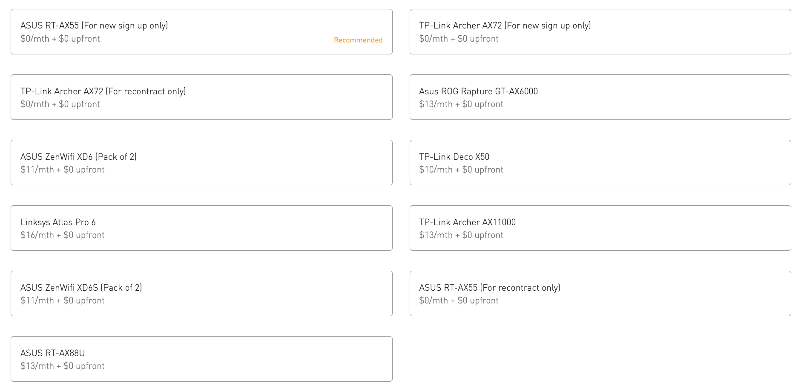The image size is (804, 391).
Task: Select Linksys Atlas Pro 6 option
Action: point(201,228)
